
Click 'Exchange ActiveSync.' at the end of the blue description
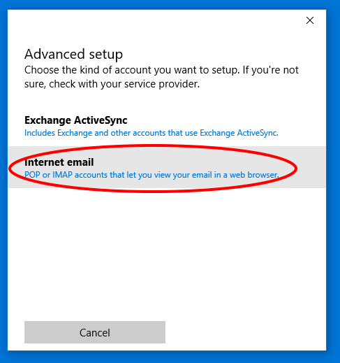(239, 133)
